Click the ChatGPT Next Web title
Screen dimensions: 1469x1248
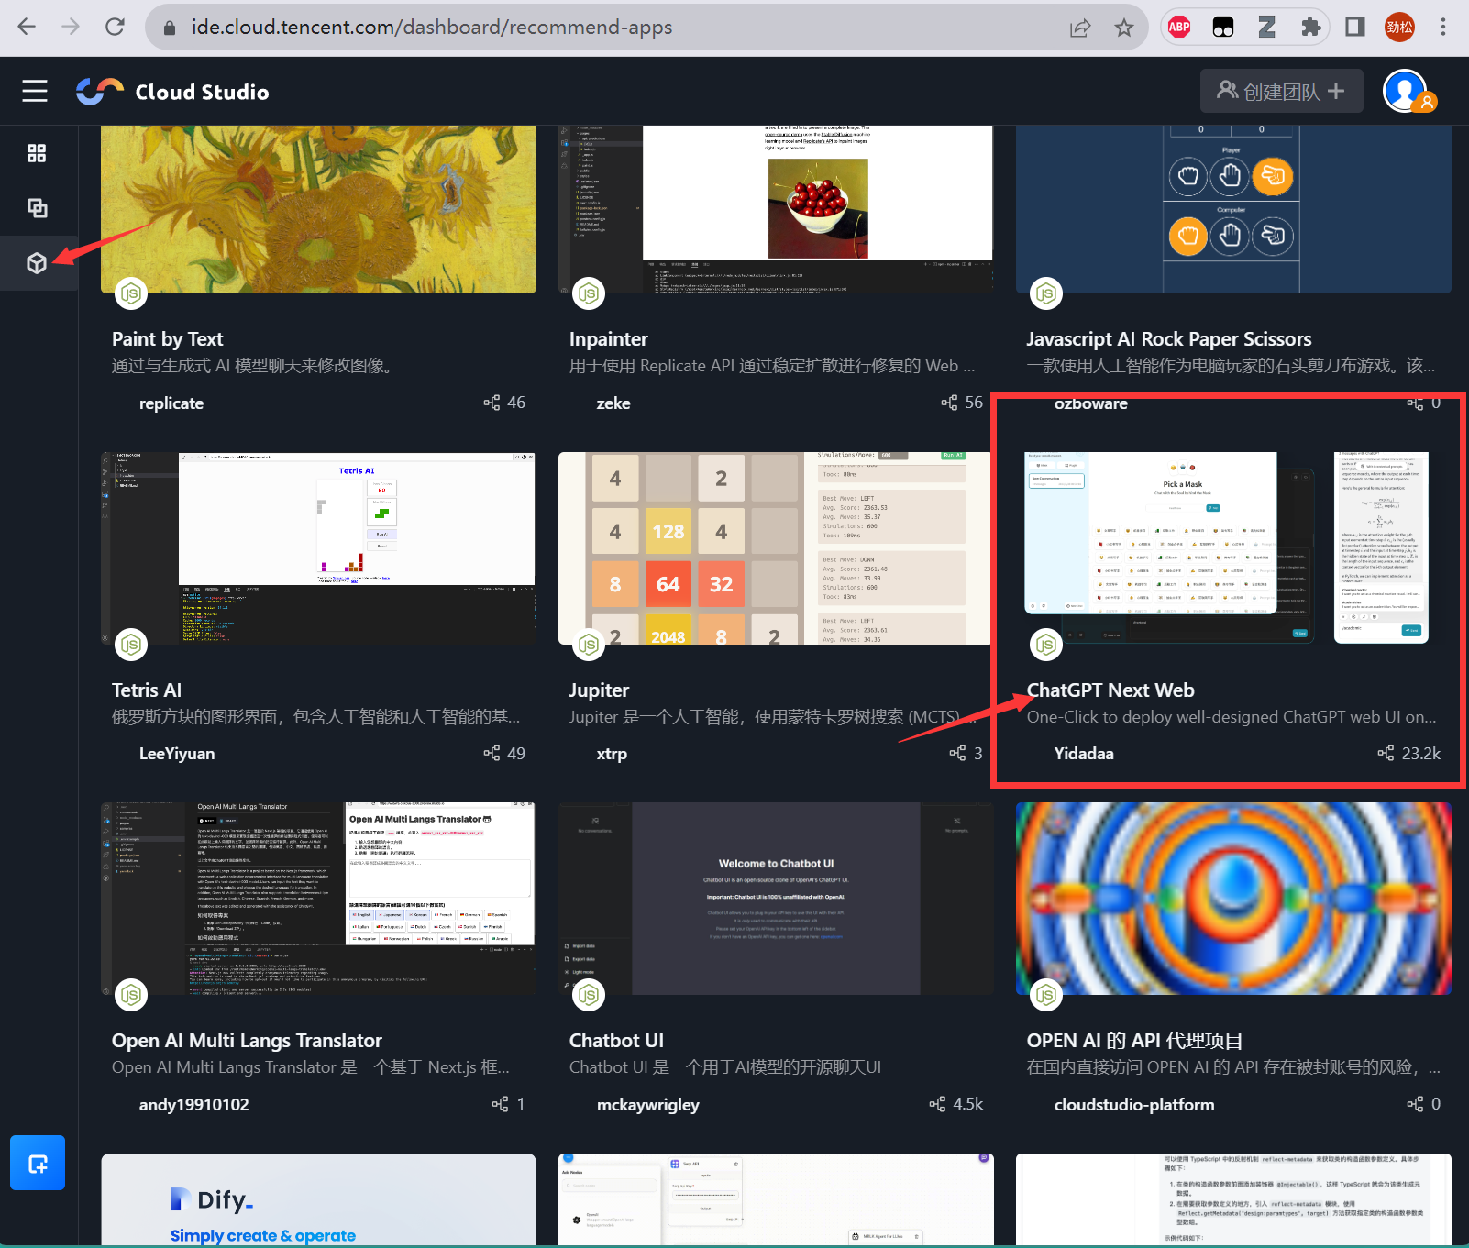[1110, 690]
